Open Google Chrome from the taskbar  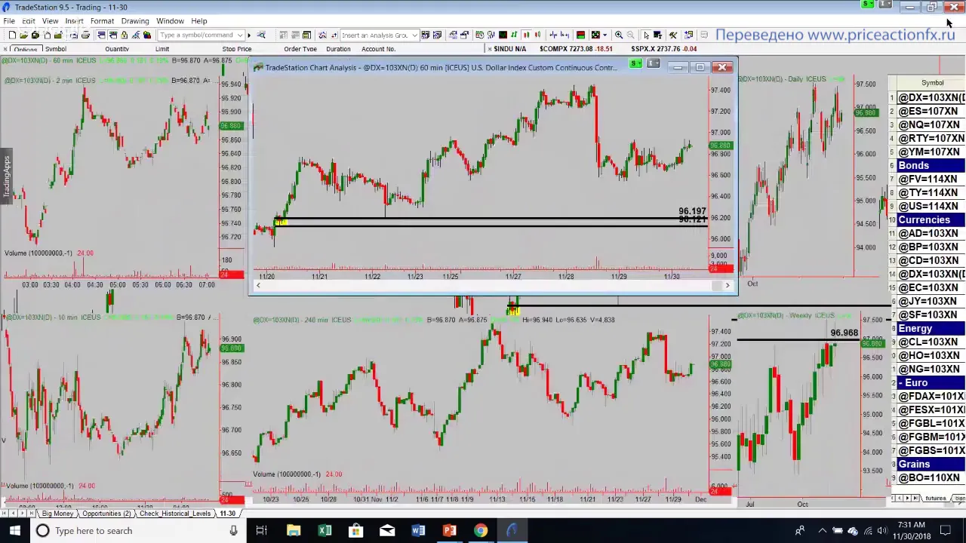481,531
